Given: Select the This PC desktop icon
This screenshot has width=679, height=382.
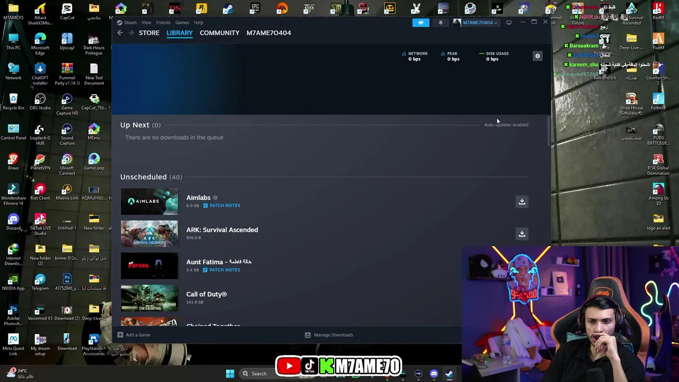Looking at the screenshot, I should pyautogui.click(x=13, y=42).
